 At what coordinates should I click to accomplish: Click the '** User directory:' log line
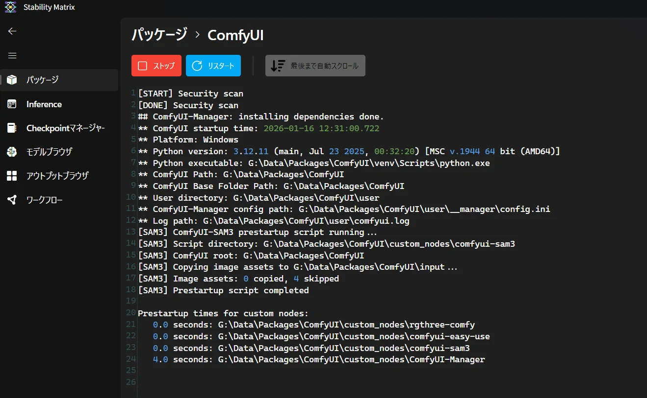[259, 198]
